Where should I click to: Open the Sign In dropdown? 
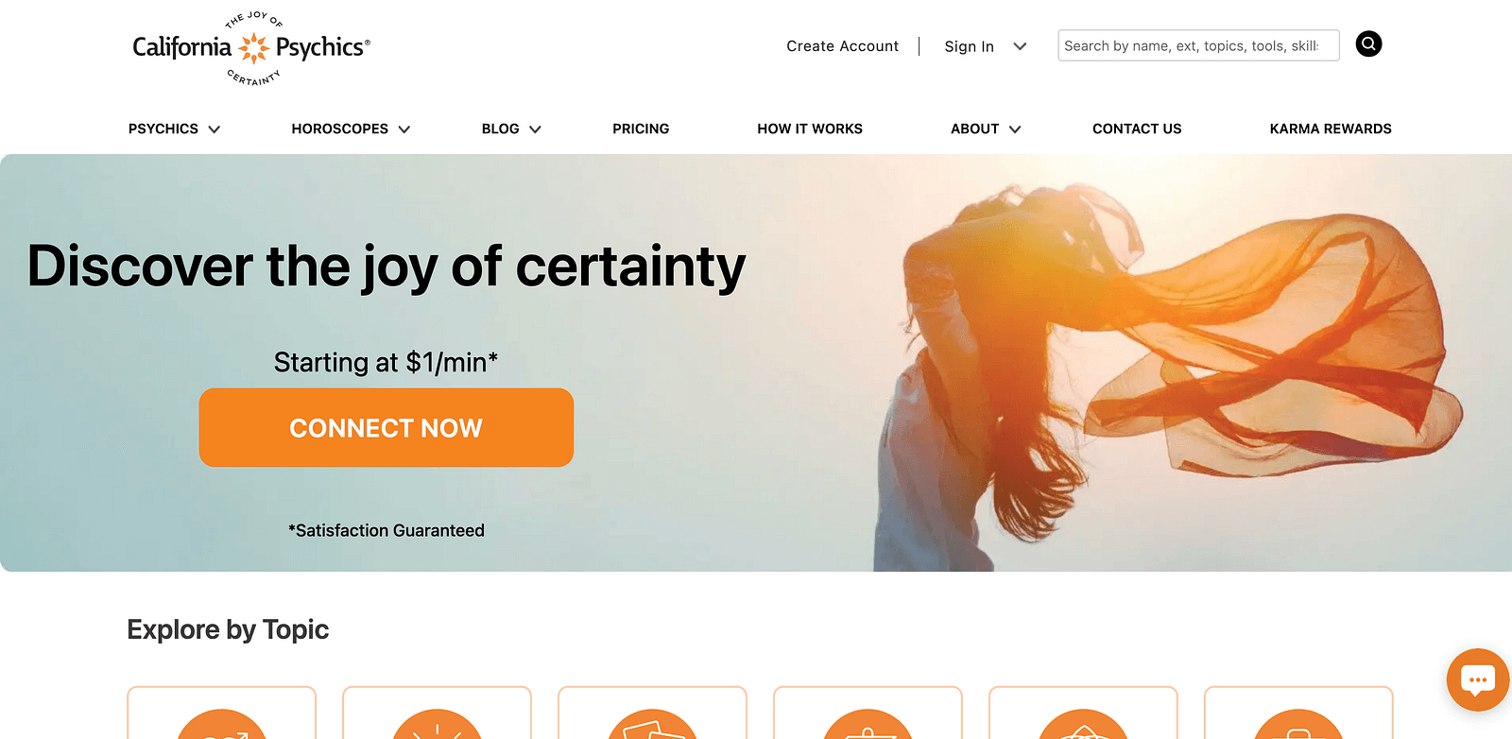point(985,46)
